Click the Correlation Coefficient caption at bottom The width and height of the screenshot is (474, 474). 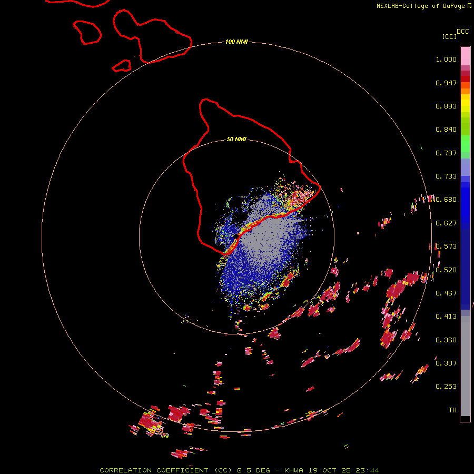[240, 470]
